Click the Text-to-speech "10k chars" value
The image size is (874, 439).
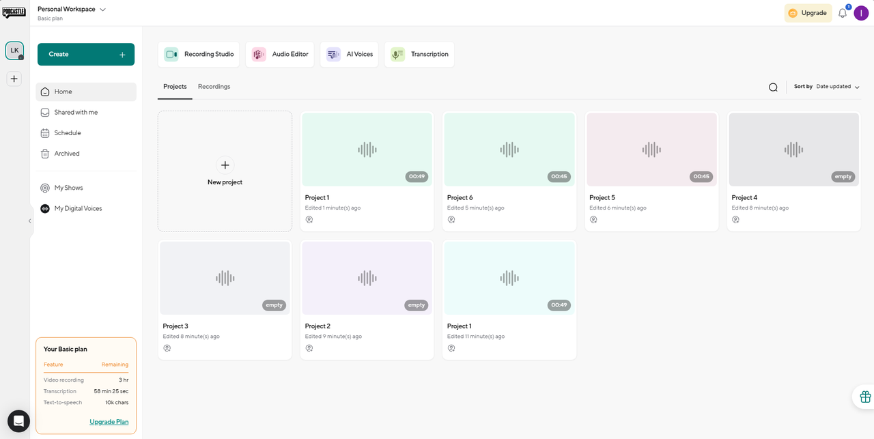tap(117, 403)
